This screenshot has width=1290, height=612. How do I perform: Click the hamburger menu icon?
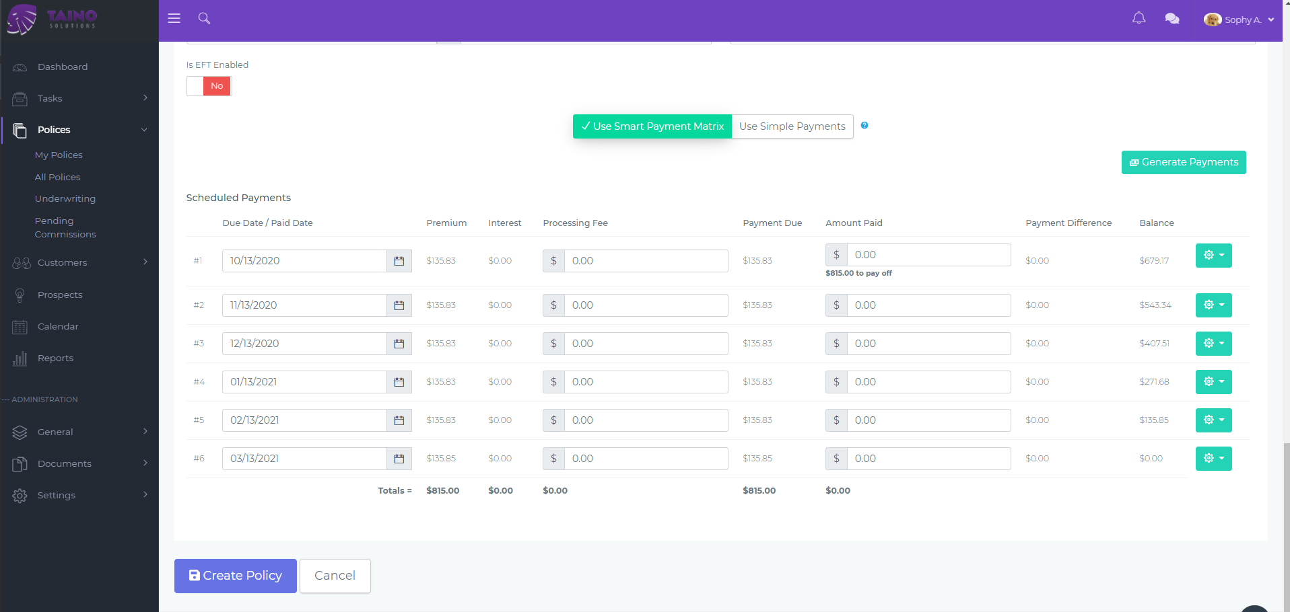(174, 18)
